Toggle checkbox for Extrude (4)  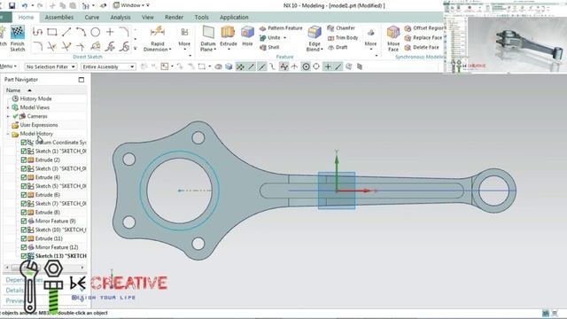click(x=24, y=177)
